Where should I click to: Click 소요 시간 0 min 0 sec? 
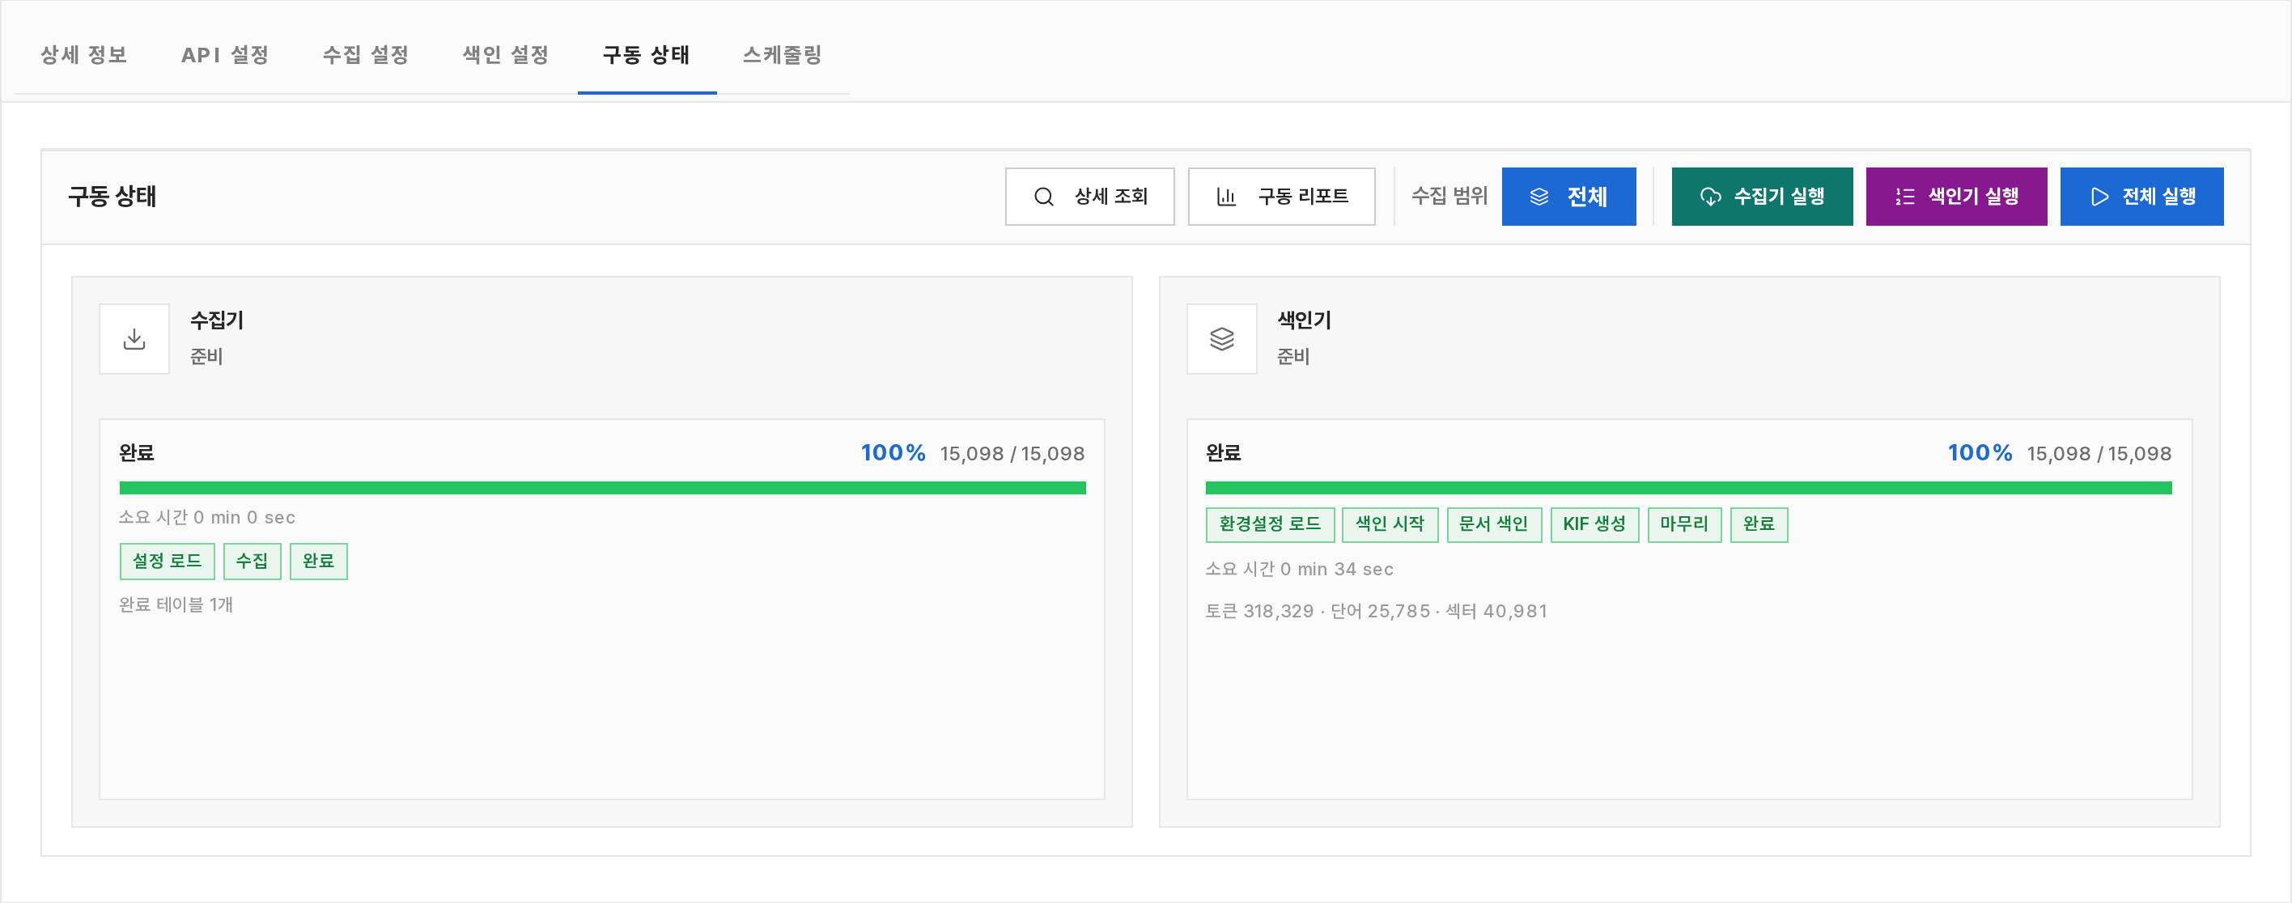[x=207, y=518]
